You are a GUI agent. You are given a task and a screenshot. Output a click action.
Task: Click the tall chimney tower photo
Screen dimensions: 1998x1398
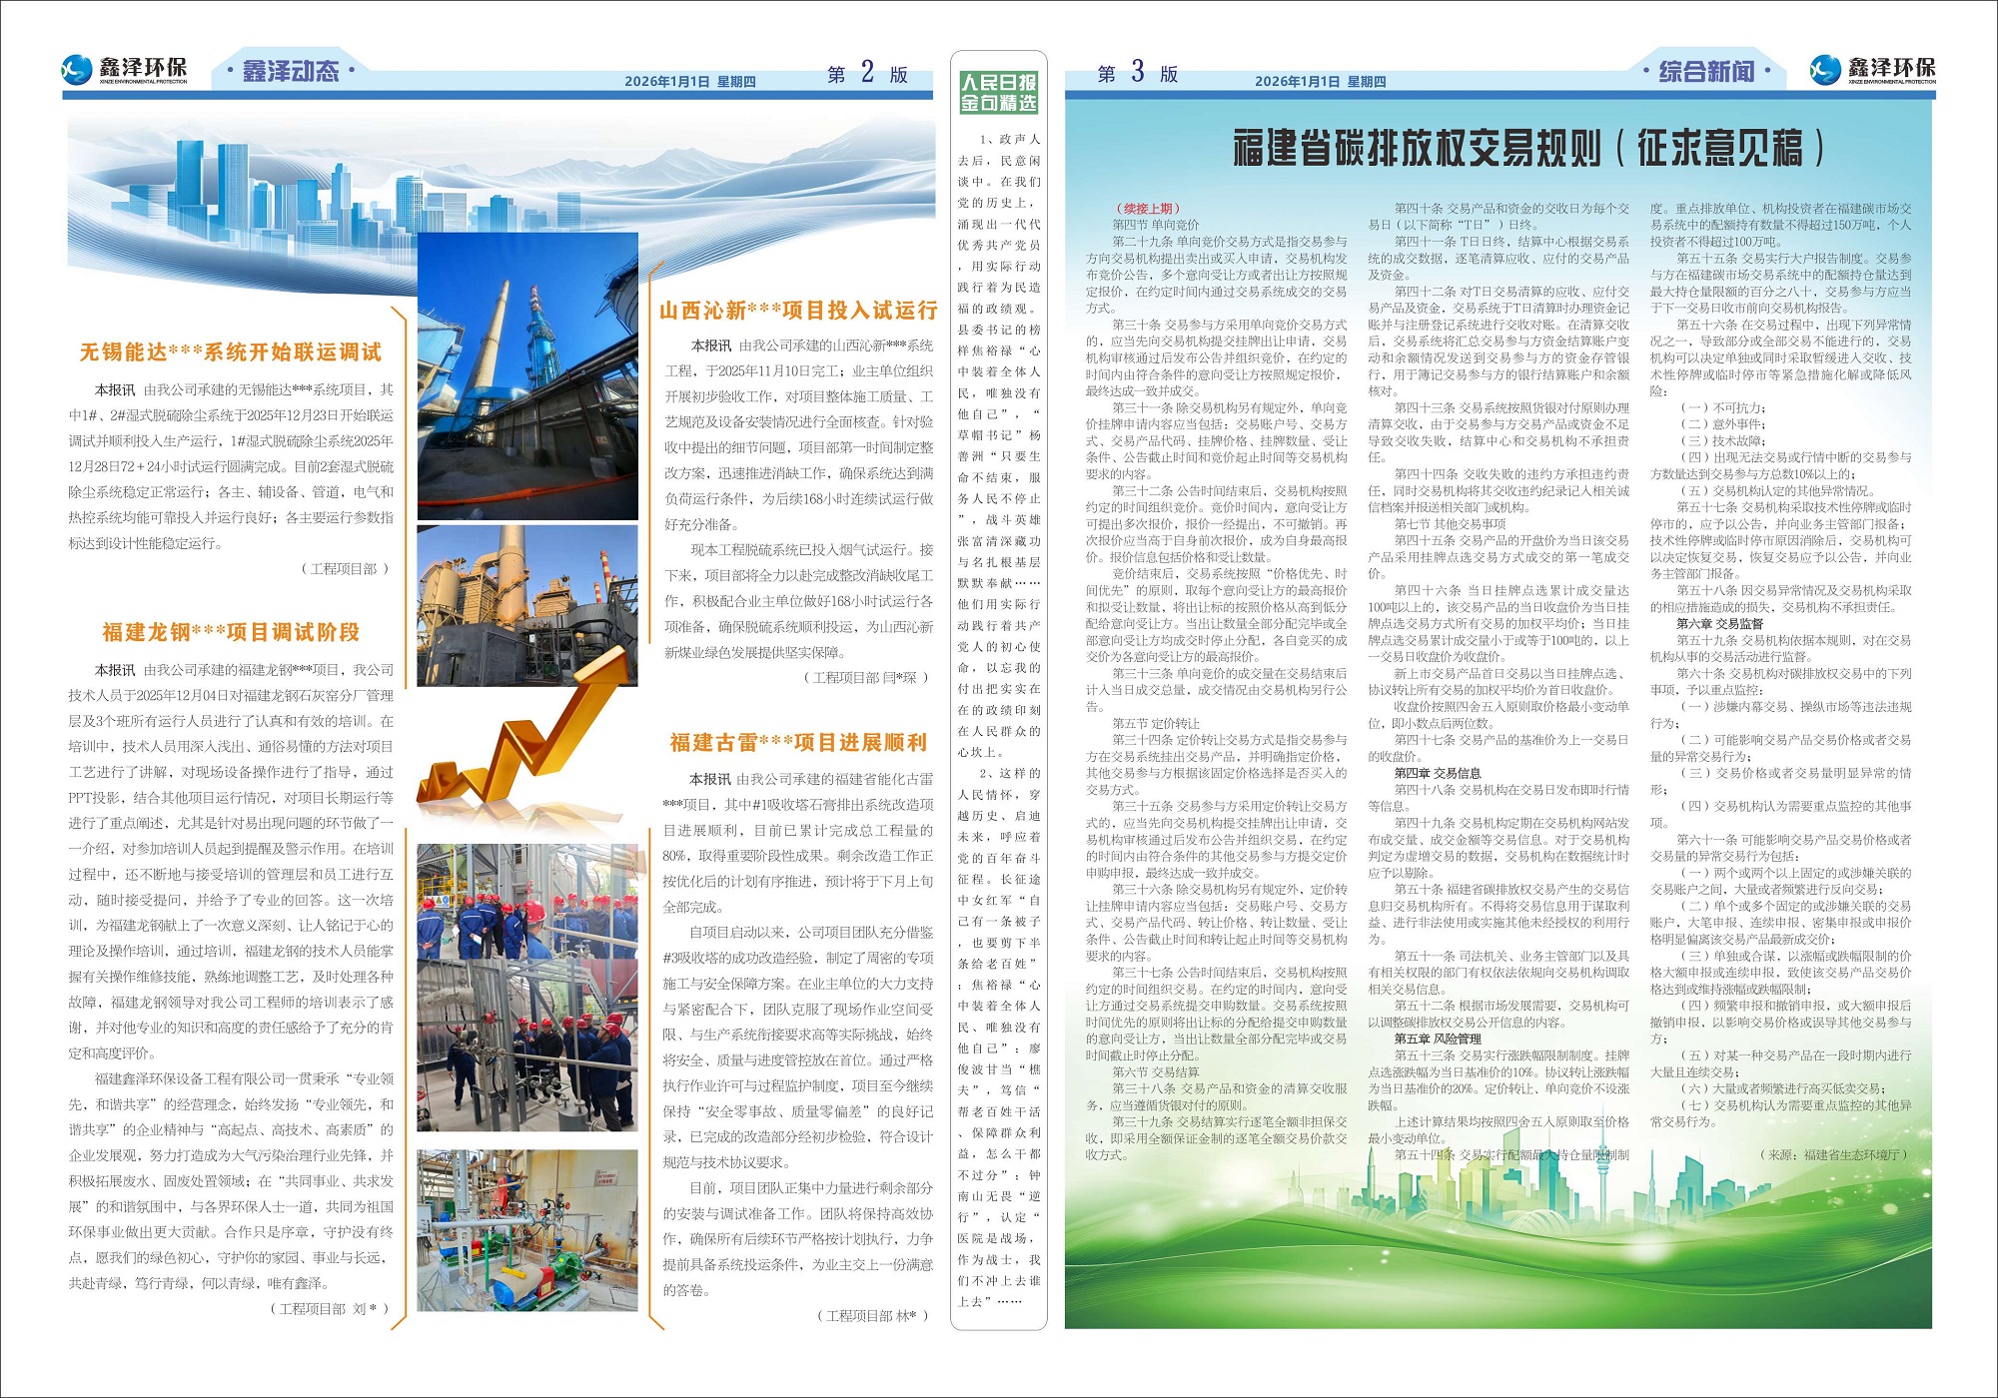pos(526,376)
